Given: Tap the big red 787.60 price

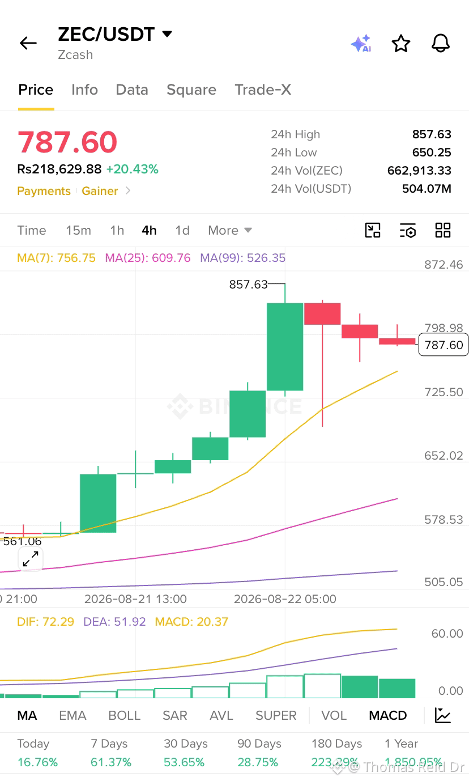Looking at the screenshot, I should [x=67, y=142].
